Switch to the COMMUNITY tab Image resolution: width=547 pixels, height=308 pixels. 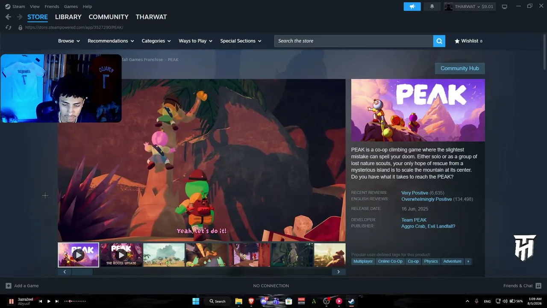(109, 17)
